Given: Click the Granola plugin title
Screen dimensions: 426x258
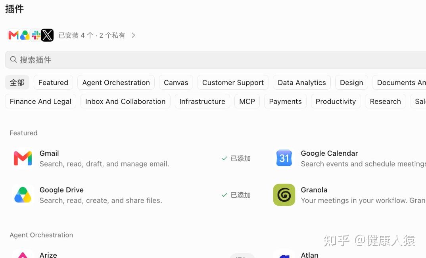Looking at the screenshot, I should coord(314,190).
